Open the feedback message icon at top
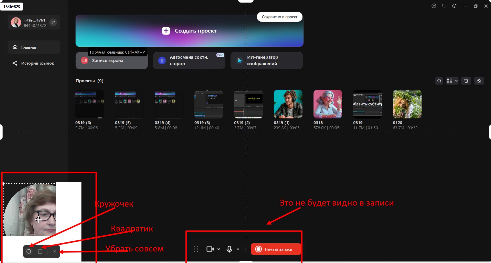Viewport: 491px width, 263px height. point(444,6)
